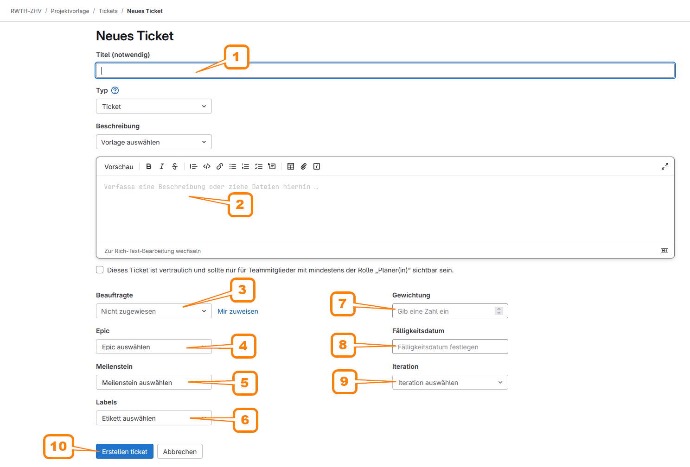Mark this ticket as confidential
690x467 pixels.
100,270
